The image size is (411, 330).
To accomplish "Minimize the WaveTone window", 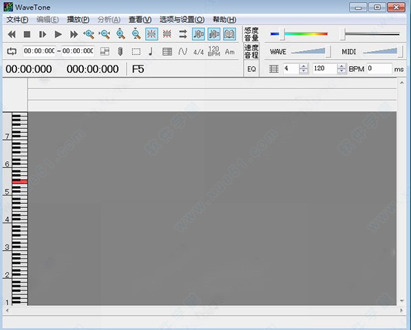I will point(358,8).
